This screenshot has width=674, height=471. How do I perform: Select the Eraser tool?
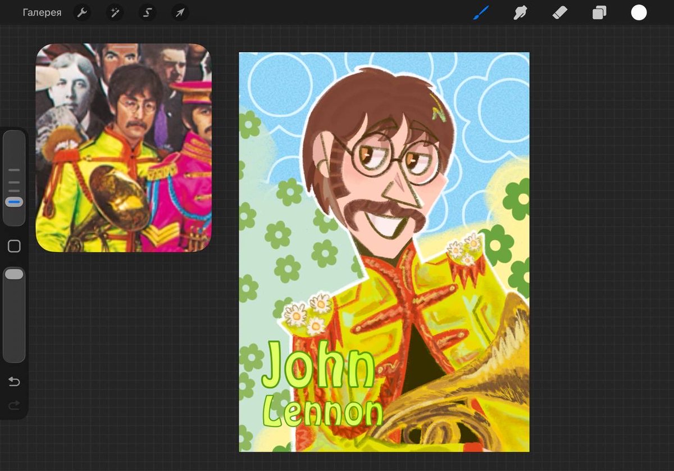(x=560, y=12)
